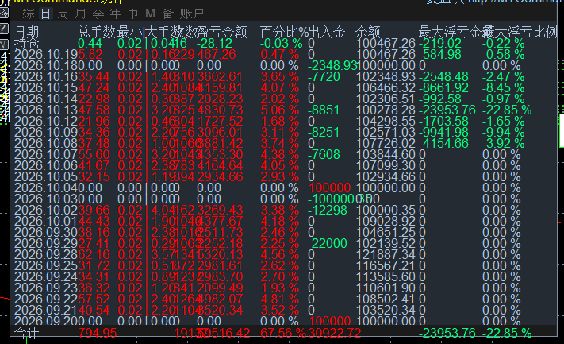Switch to the 账户 account tab
Image resolution: width=564 pixels, height=344 pixels.
point(192,14)
